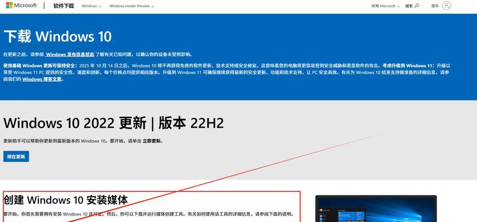This screenshot has height=222, width=477.
Task: Click the user account avatar icon
Action: [x=446, y=6]
